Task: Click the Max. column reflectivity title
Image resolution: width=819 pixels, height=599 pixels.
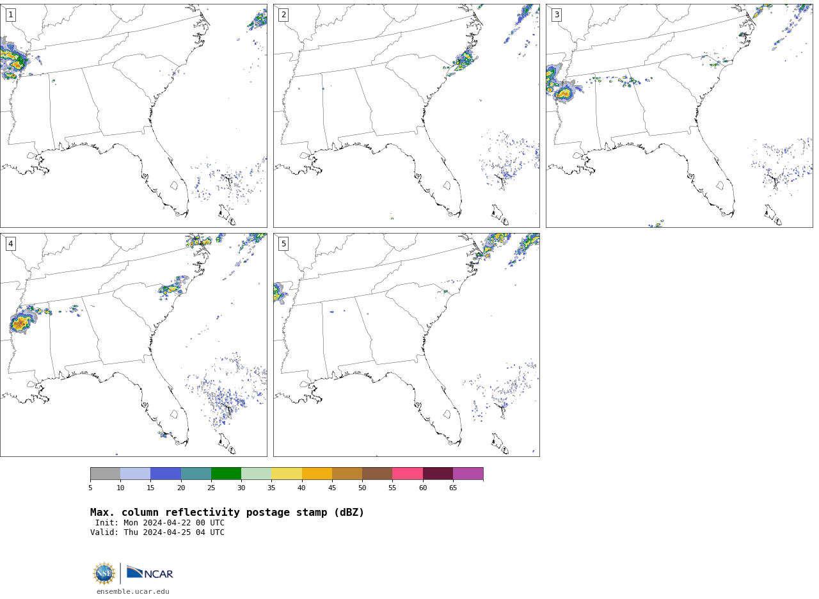Action: click(x=227, y=513)
